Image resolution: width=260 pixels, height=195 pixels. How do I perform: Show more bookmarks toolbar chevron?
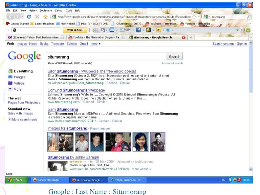(x=250, y=24)
